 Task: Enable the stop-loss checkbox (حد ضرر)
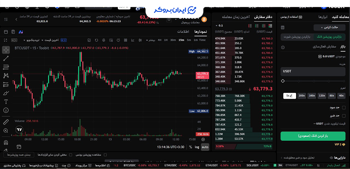[344, 116]
